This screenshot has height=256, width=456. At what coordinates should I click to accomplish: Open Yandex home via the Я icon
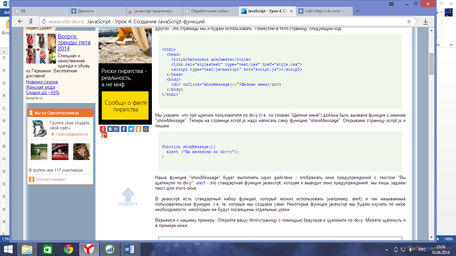(x=31, y=21)
